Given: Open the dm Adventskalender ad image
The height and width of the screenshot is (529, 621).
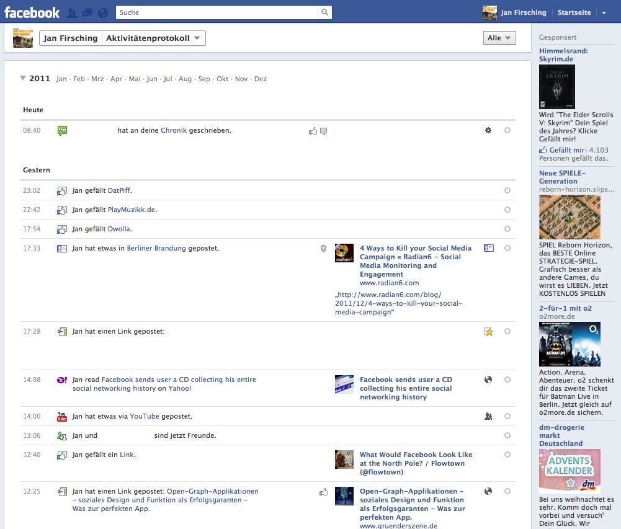Looking at the screenshot, I should tap(570, 471).
